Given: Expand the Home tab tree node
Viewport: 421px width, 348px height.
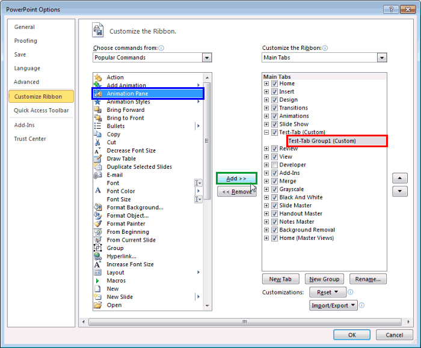Looking at the screenshot, I should tap(266, 84).
